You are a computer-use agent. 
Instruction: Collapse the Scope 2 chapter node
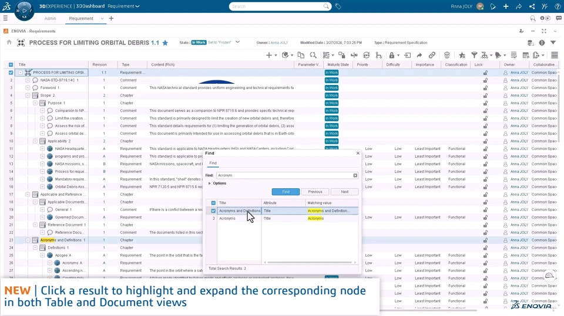click(28, 95)
